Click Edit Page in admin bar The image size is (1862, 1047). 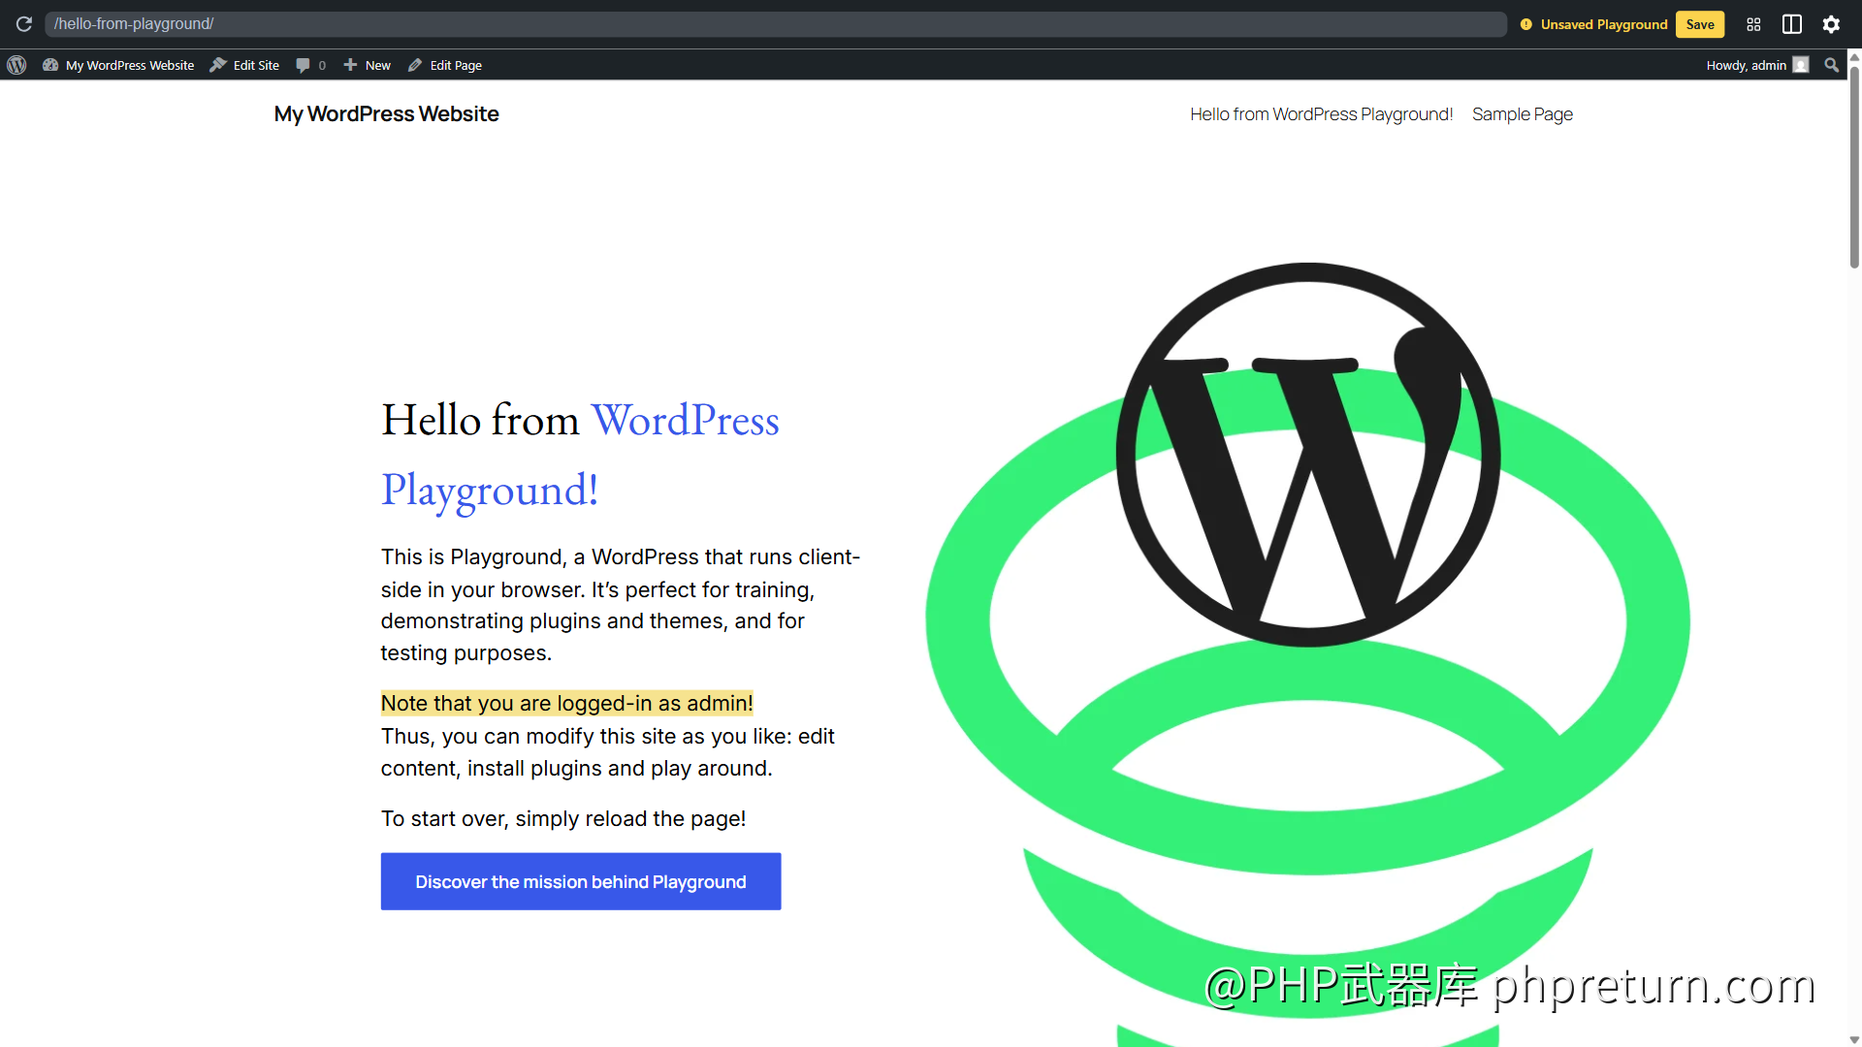coord(445,65)
